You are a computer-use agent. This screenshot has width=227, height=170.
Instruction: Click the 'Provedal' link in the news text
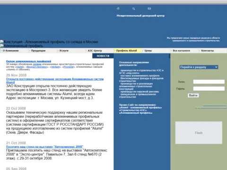click(x=69, y=67)
